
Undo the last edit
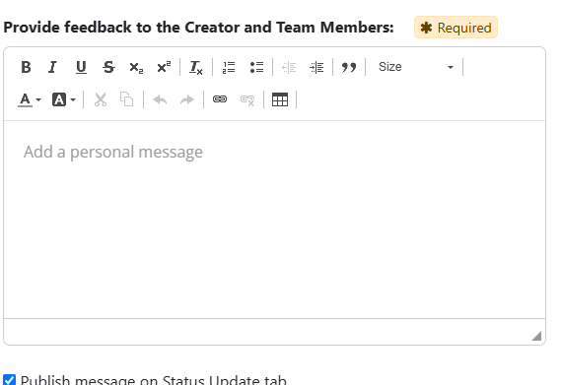point(160,99)
